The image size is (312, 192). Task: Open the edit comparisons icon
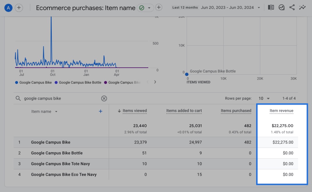[271, 8]
